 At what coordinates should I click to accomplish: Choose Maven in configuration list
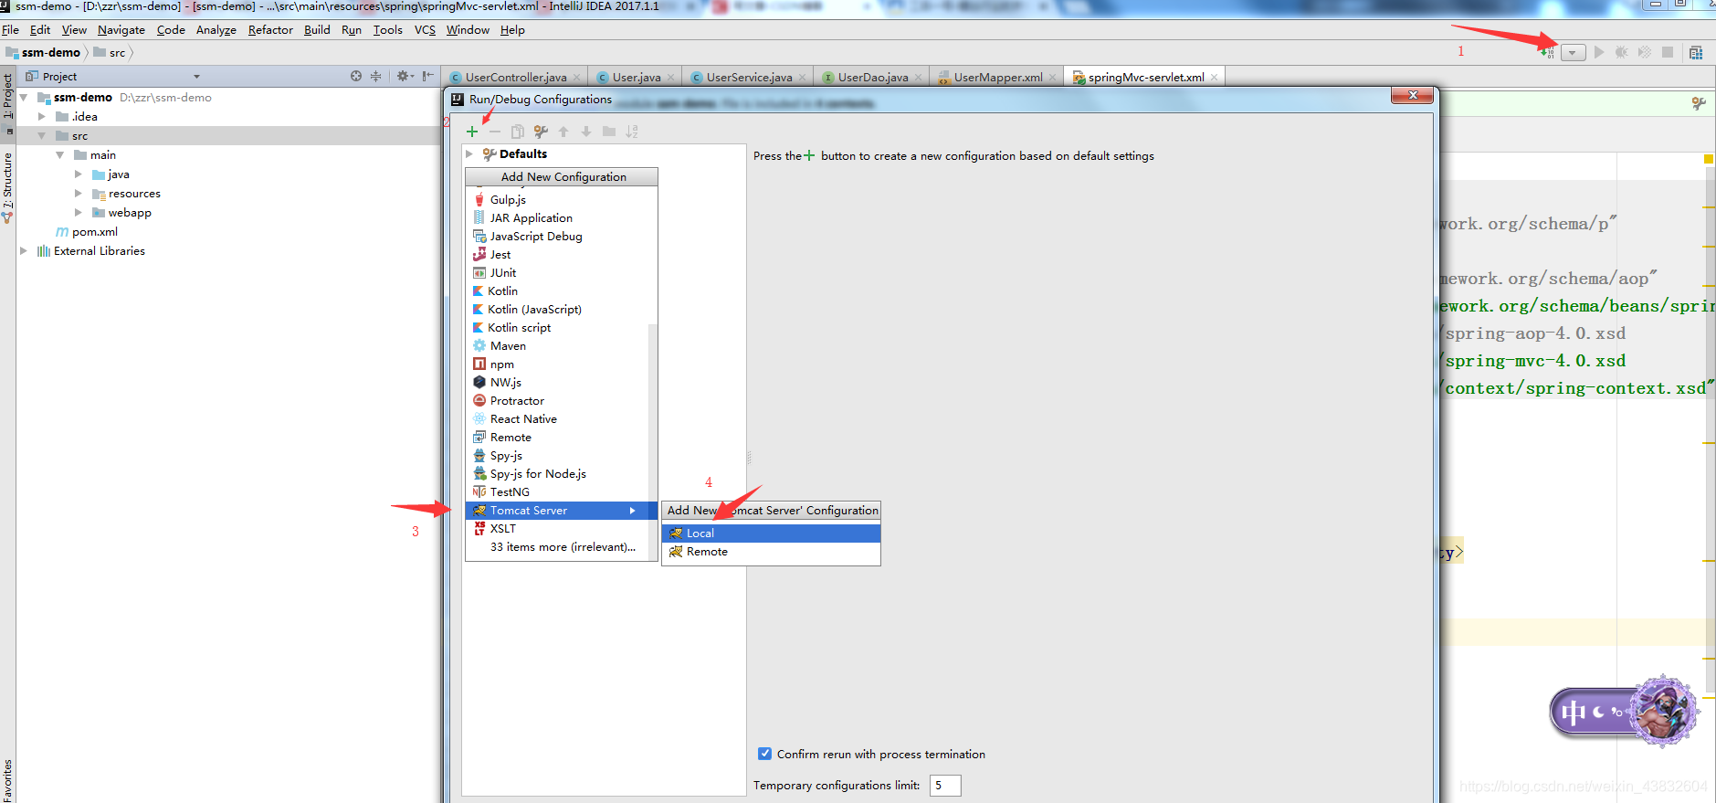click(x=557, y=346)
